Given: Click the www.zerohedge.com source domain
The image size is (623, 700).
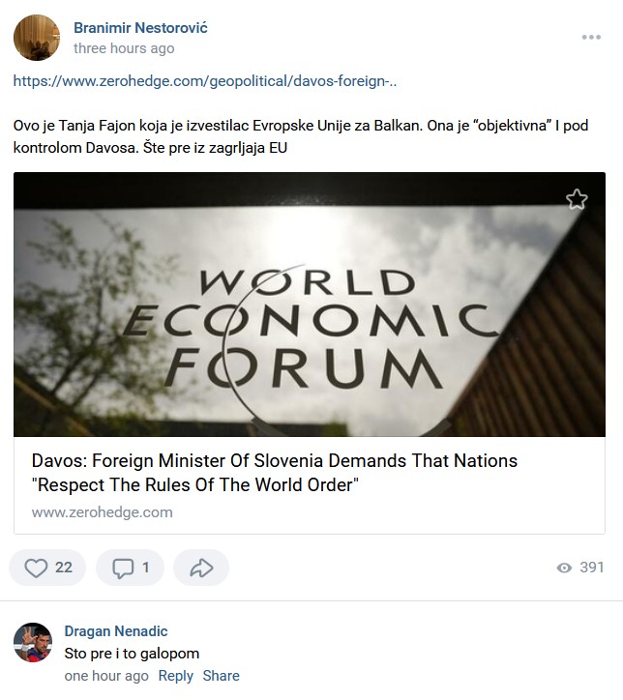Looking at the screenshot, I should click(x=103, y=512).
